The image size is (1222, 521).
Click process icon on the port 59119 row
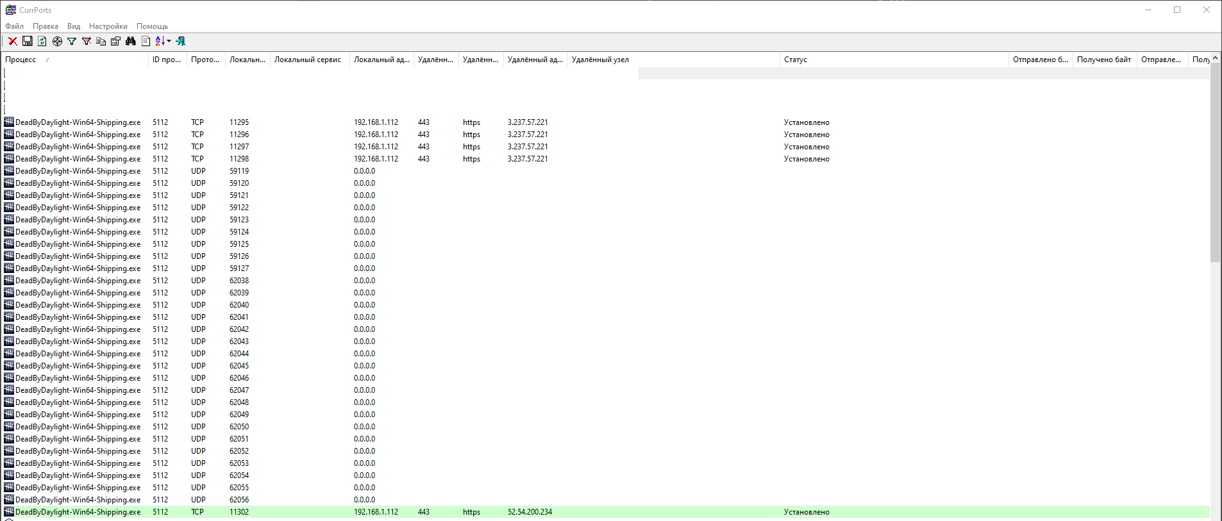pyautogui.click(x=9, y=170)
